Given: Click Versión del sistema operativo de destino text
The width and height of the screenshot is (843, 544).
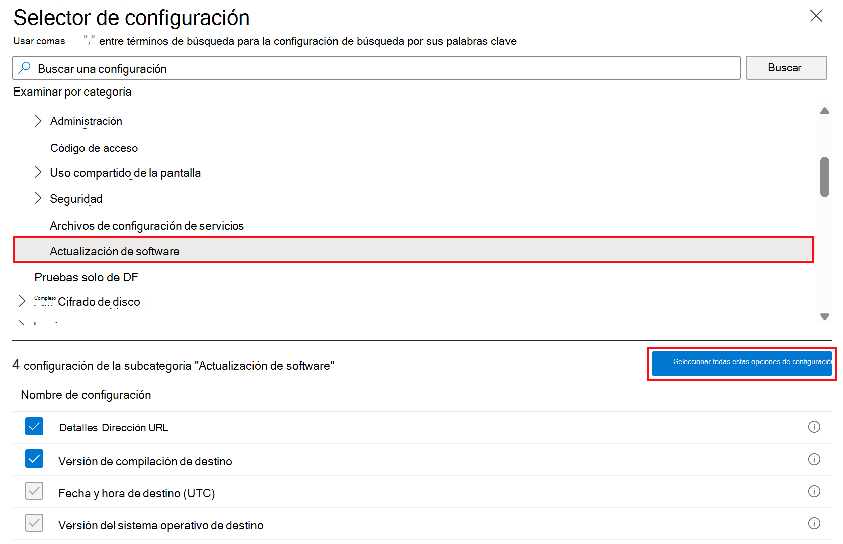Looking at the screenshot, I should (x=161, y=525).
